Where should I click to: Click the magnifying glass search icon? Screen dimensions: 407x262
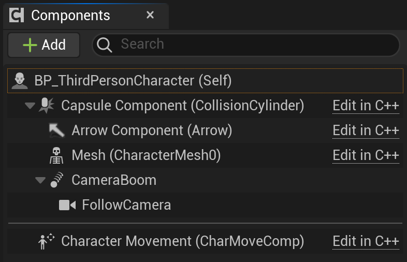105,45
